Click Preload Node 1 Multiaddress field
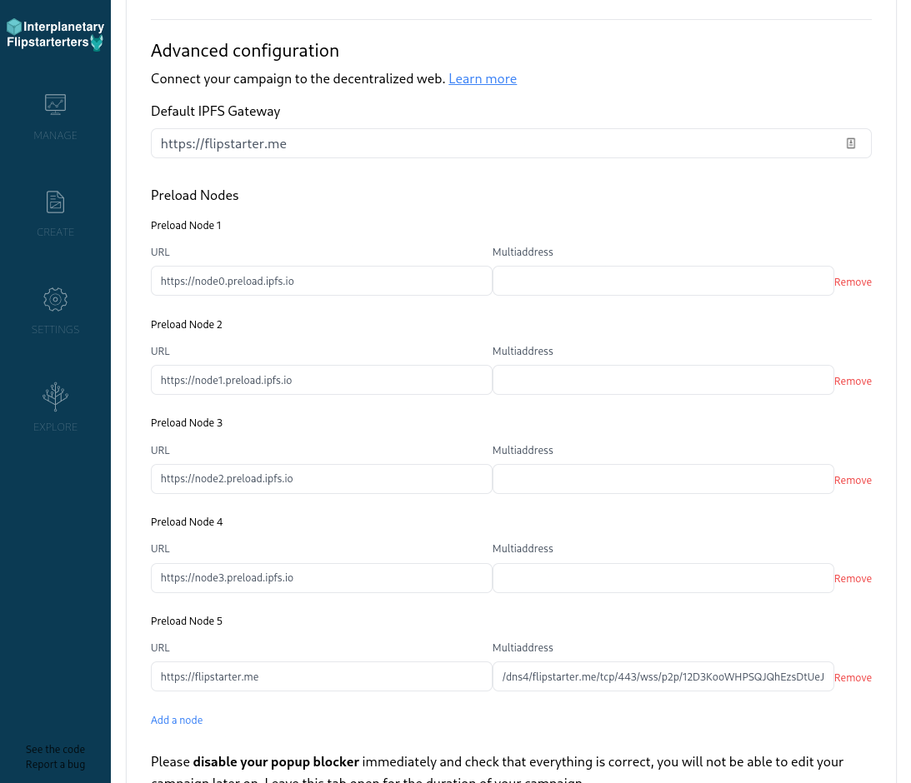 pos(663,281)
